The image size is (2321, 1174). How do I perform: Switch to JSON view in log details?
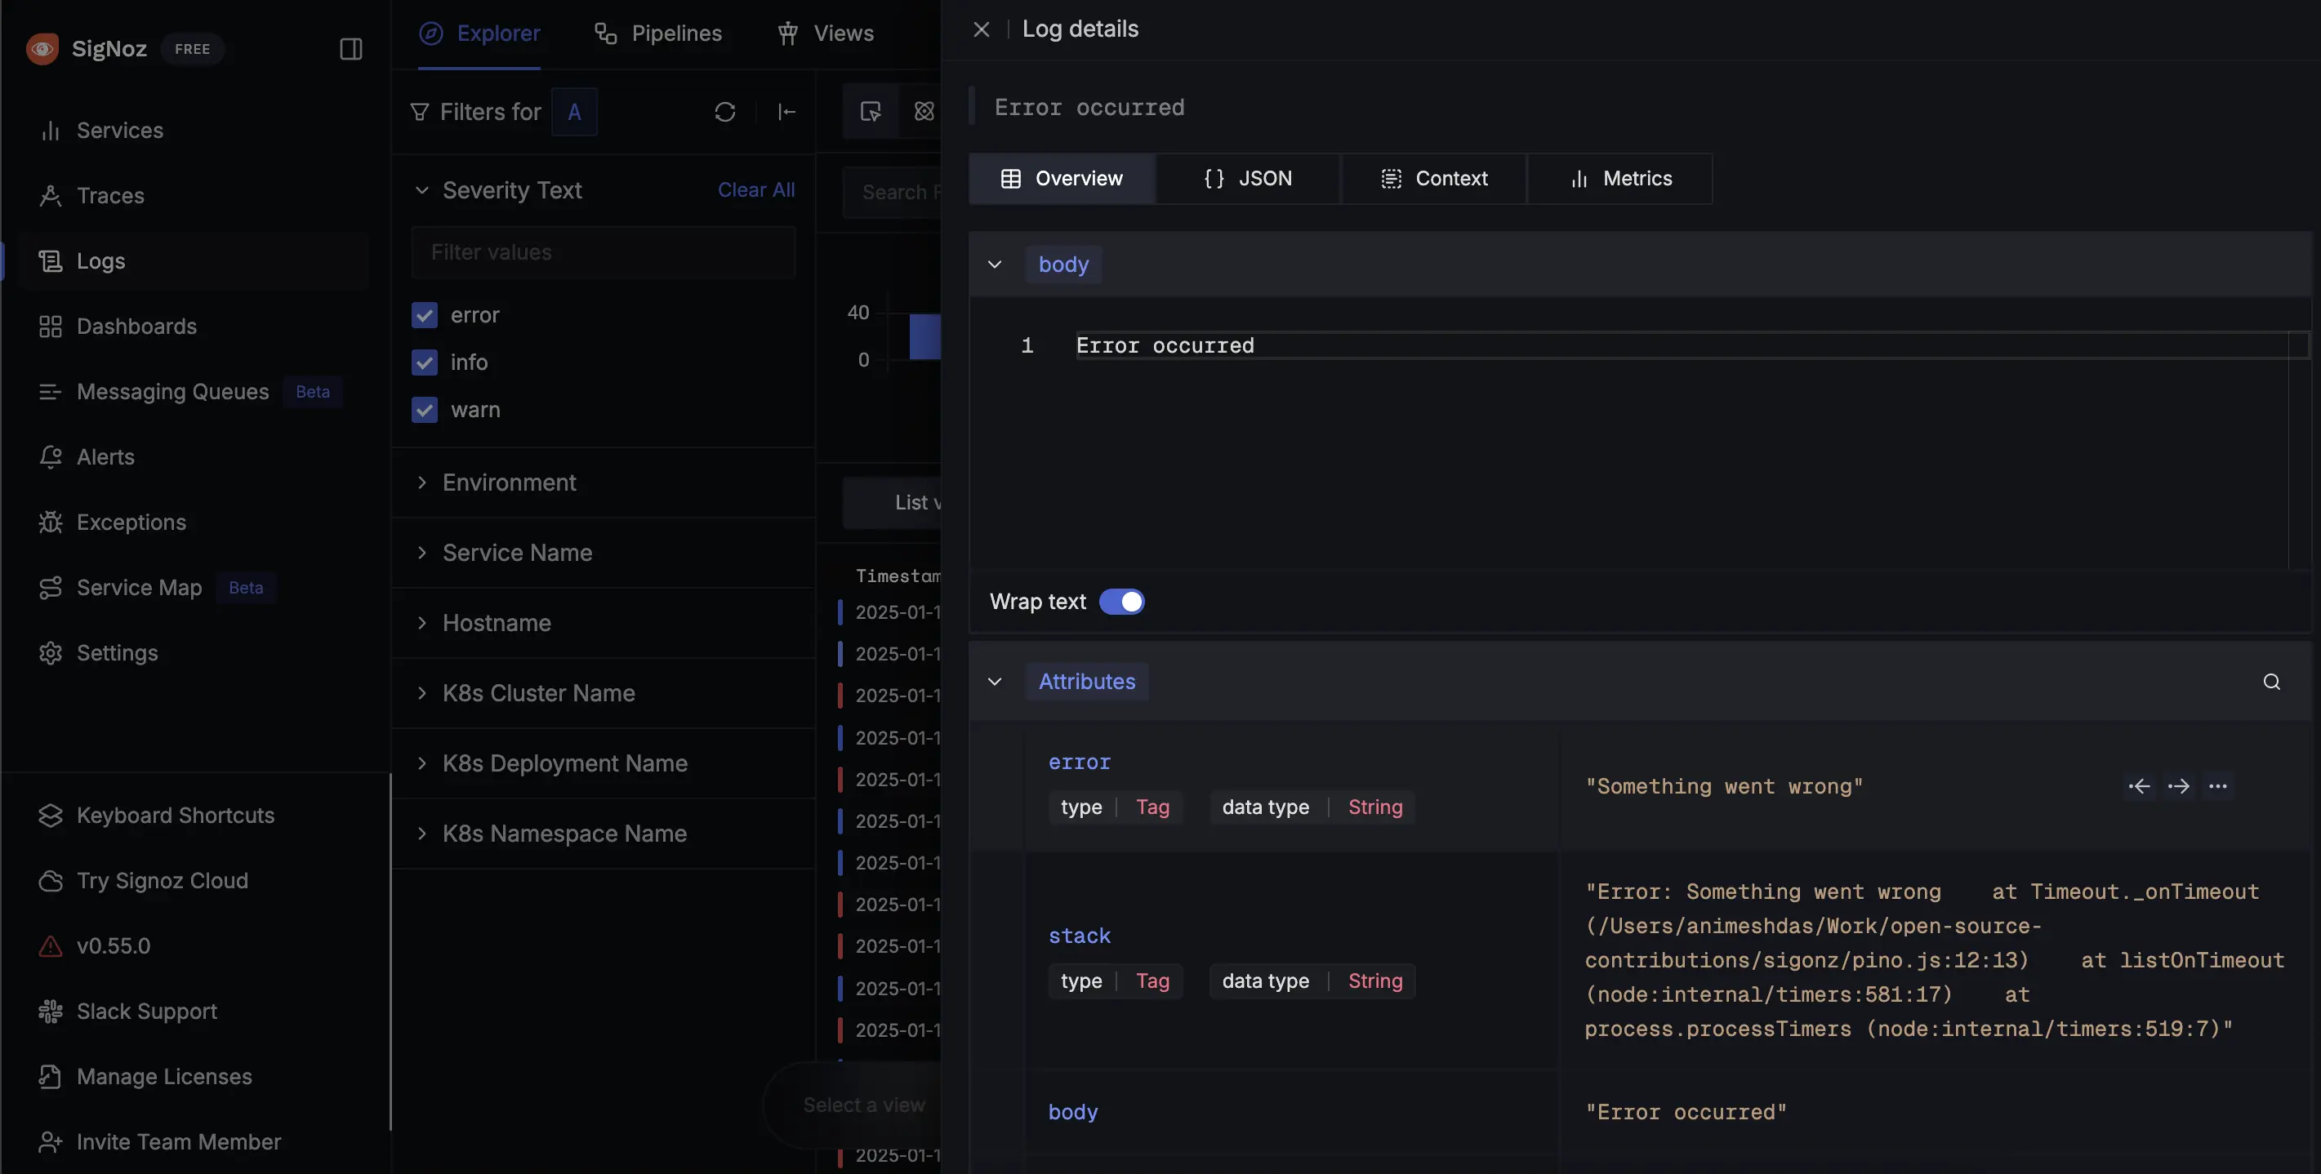point(1247,178)
